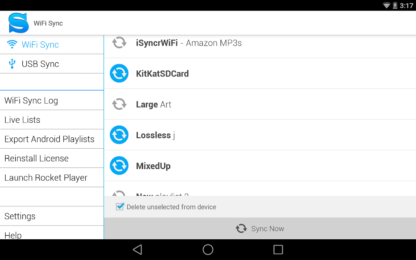The width and height of the screenshot is (416, 260).
Task: Select the iSyncrWiFi - Amazon MP3s name
Action: [x=188, y=43]
